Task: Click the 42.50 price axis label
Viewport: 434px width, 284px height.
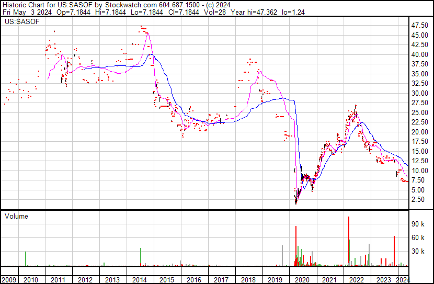Action: 419,45
